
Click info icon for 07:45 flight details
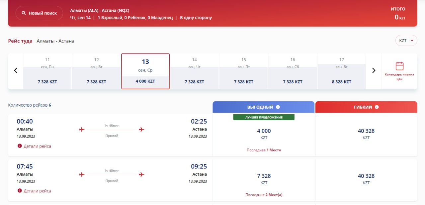20,191
